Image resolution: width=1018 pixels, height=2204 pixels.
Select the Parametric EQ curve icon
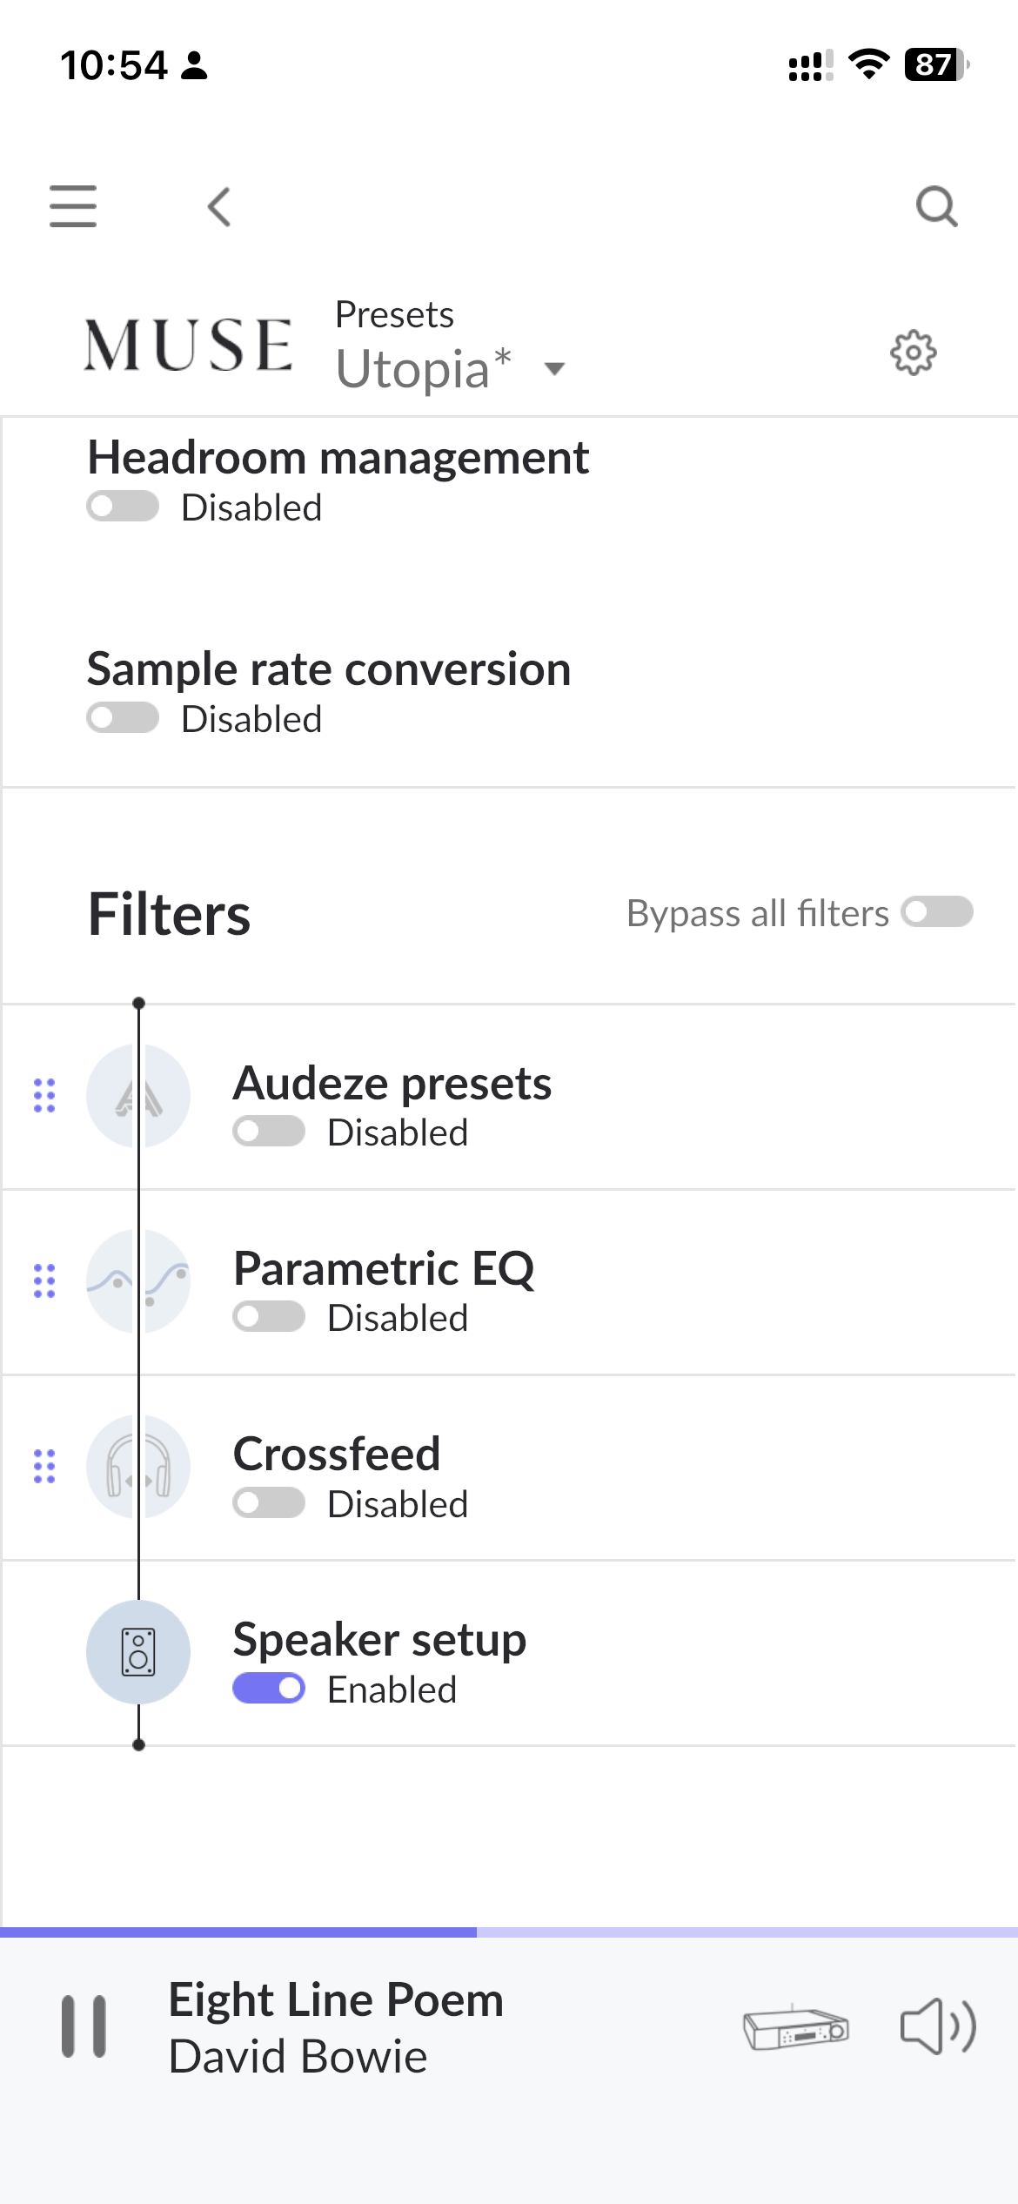tap(137, 1284)
